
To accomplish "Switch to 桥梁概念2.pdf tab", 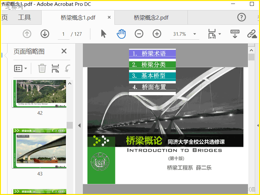I will (151, 18).
